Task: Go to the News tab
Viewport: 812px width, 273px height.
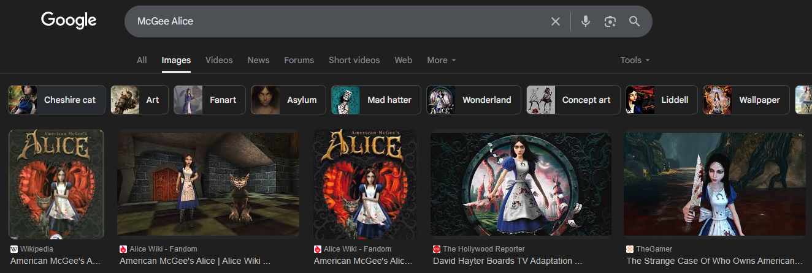Action: point(258,60)
